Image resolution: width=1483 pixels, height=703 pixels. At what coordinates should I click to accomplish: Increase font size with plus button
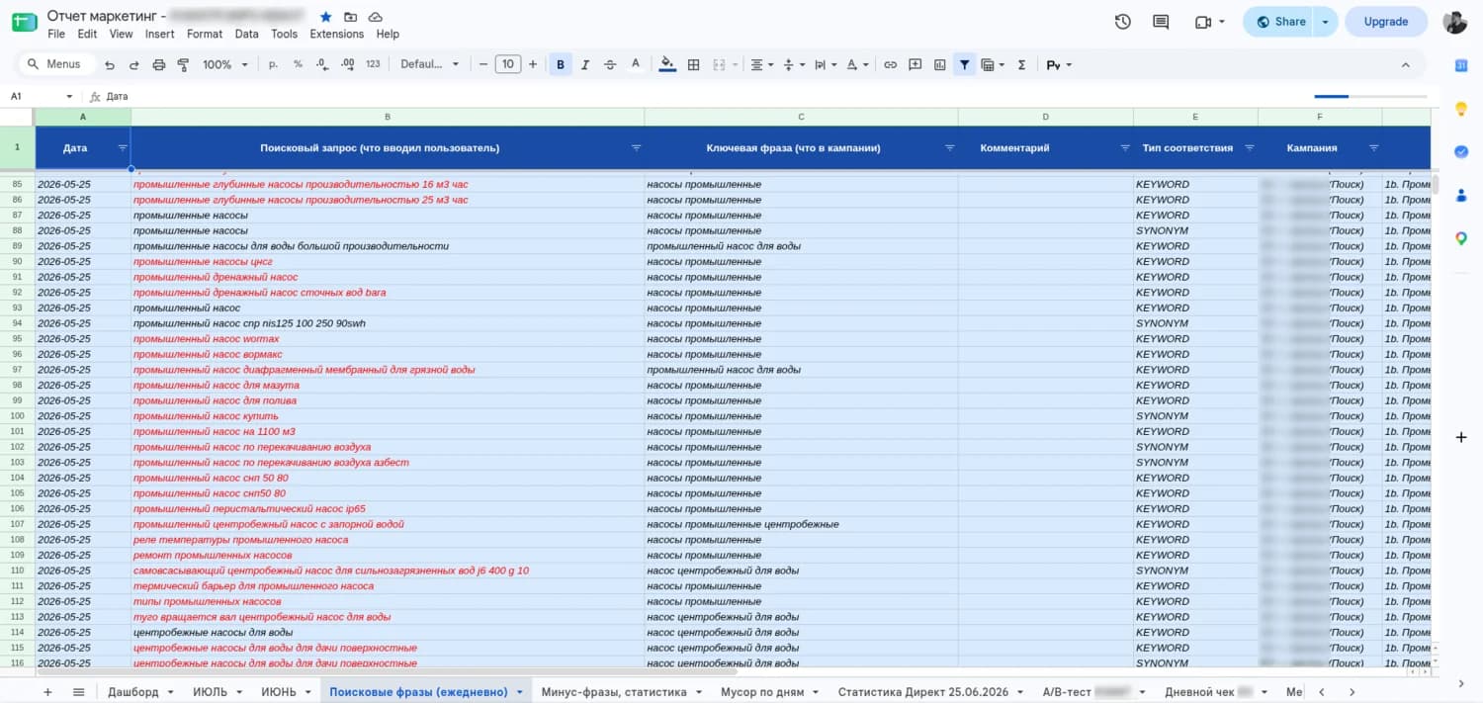coord(533,64)
